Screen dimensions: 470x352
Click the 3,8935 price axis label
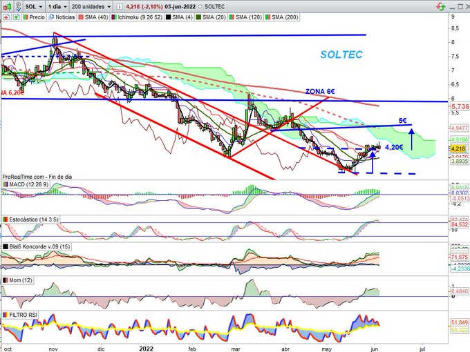[460, 161]
